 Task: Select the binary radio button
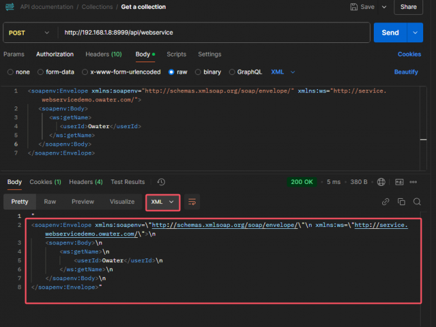click(197, 72)
